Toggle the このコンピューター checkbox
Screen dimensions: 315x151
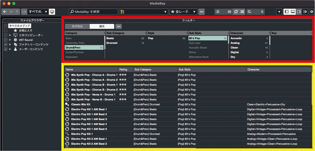[6, 35]
